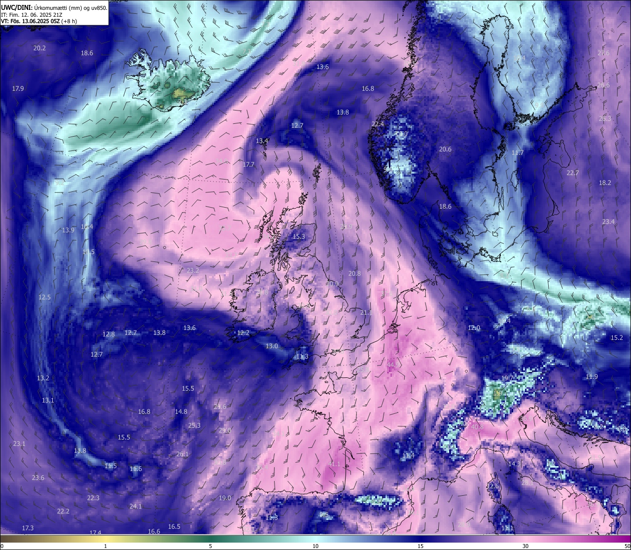631x550 pixels.
Task: Click the 20.6 value label
Action: [445, 149]
